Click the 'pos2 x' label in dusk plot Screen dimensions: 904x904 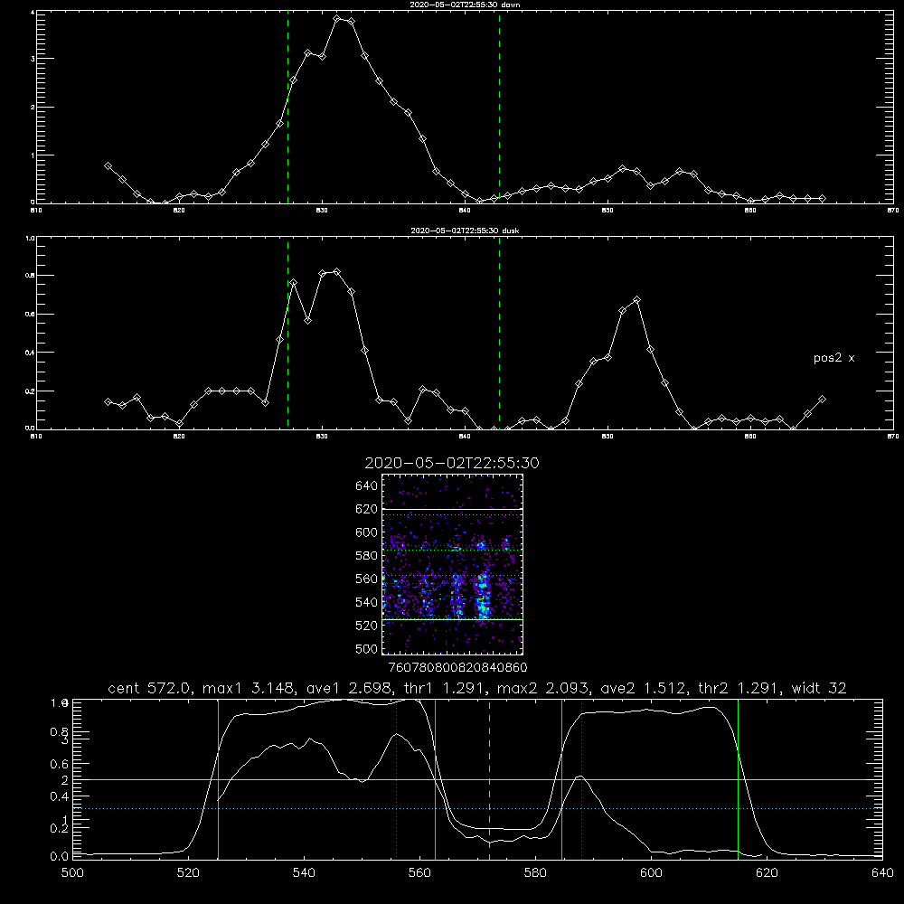point(833,358)
